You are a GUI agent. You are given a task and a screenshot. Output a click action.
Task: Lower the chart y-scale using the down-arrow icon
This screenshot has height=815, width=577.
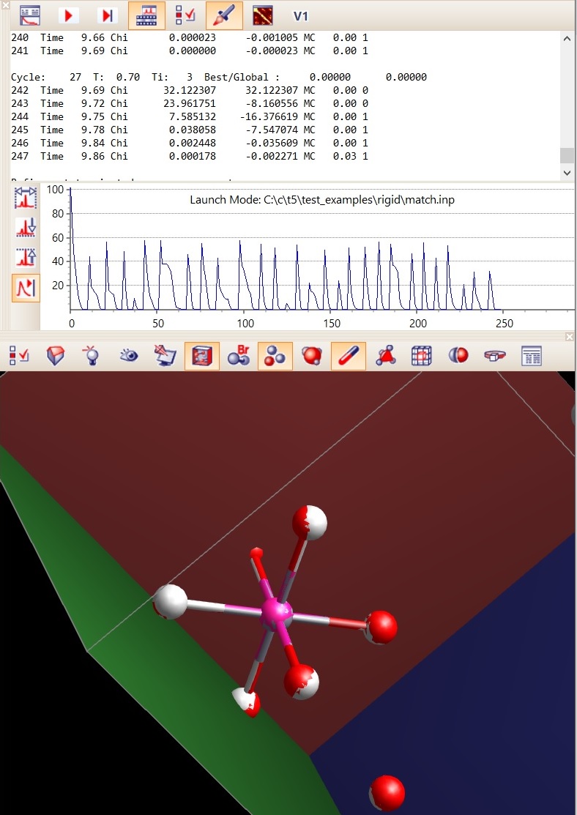pyautogui.click(x=26, y=228)
